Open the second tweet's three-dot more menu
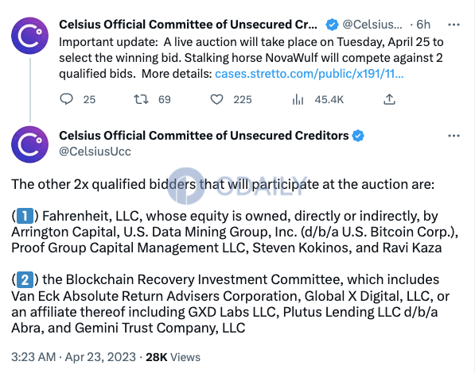The width and height of the screenshot is (475, 373). pos(454,136)
